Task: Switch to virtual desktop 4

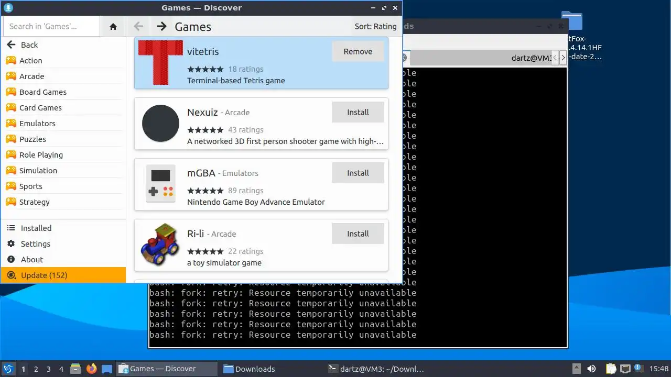Action: tap(61, 369)
